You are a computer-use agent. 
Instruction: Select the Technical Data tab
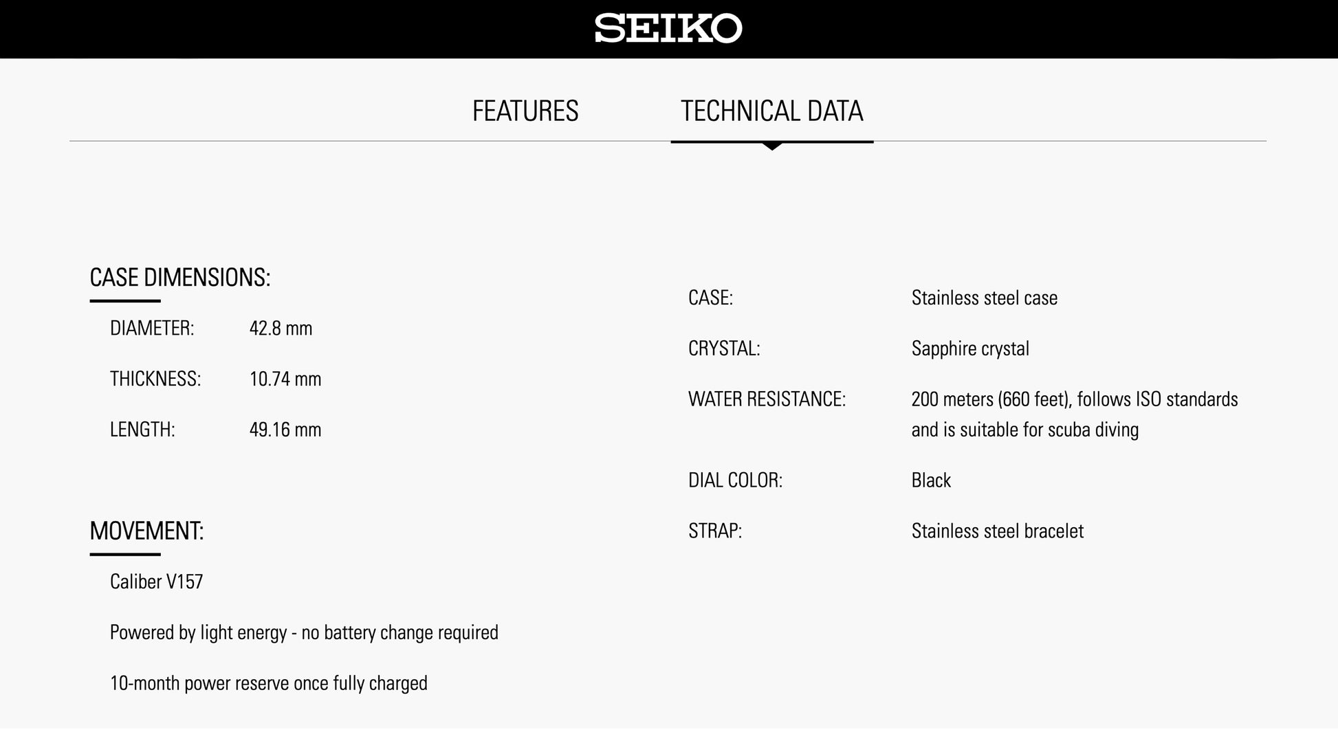point(771,111)
